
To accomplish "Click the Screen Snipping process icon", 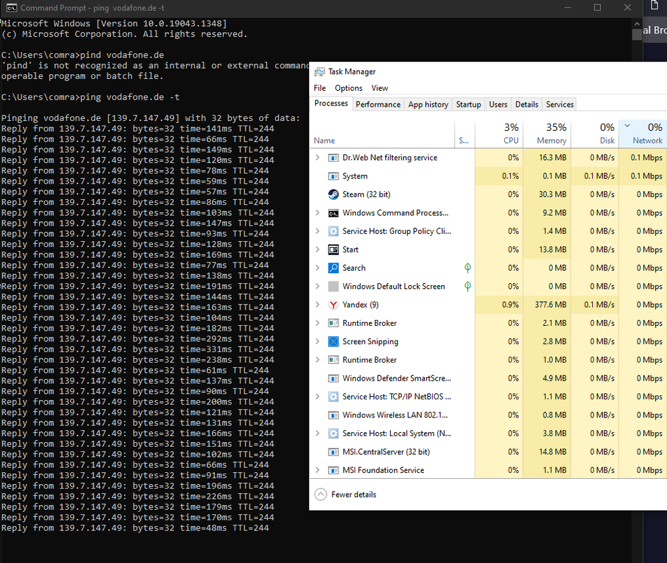I will [x=334, y=341].
